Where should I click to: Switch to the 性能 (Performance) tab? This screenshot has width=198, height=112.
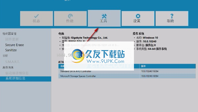[x=70, y=19]
